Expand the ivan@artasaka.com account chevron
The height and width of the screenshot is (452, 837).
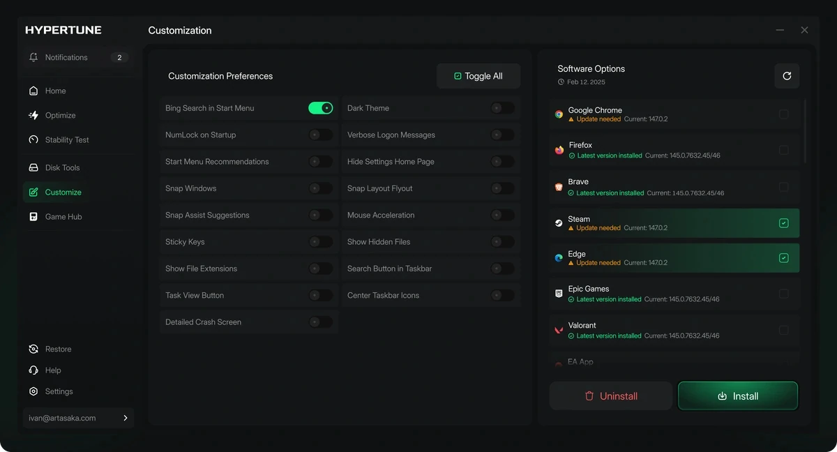pyautogui.click(x=126, y=418)
